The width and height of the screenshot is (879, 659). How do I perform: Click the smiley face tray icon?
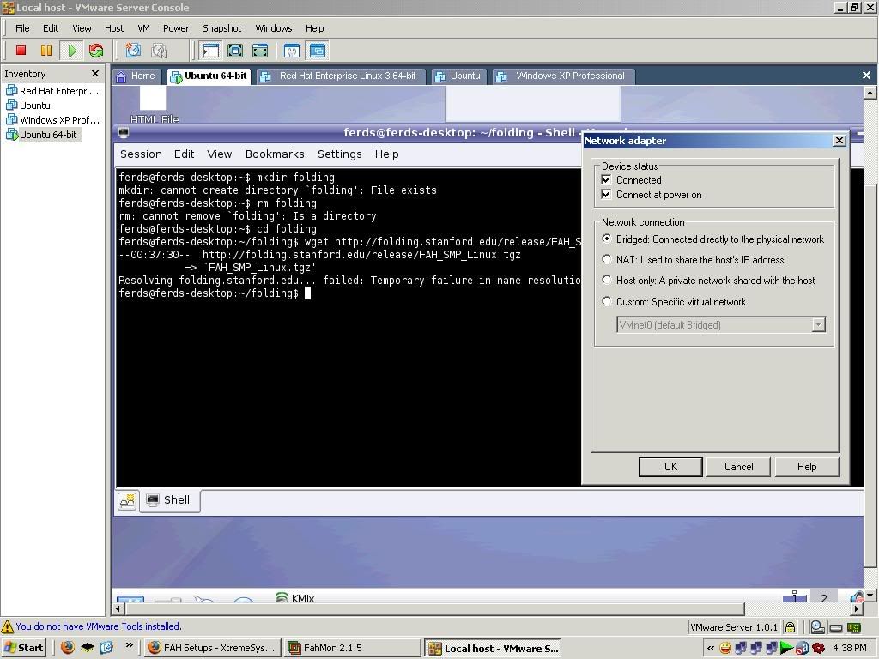tap(725, 649)
